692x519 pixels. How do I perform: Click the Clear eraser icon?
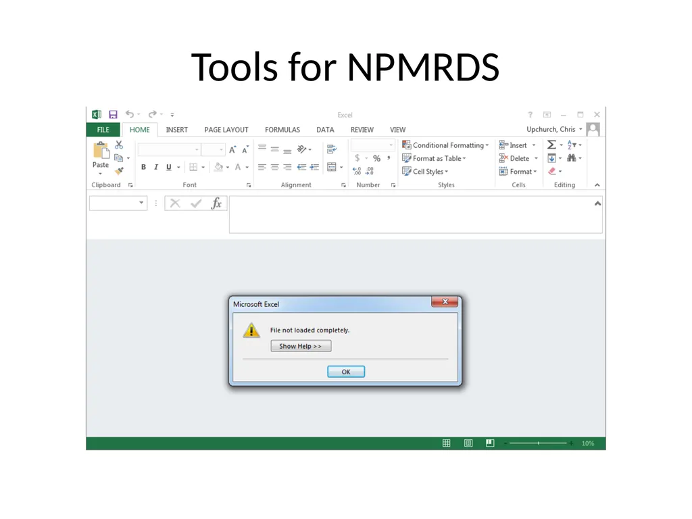click(x=552, y=171)
